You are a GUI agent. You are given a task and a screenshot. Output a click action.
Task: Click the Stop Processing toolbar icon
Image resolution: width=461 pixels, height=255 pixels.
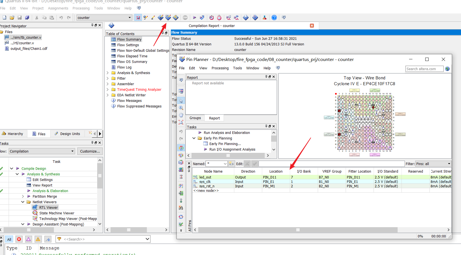[x=185, y=18]
